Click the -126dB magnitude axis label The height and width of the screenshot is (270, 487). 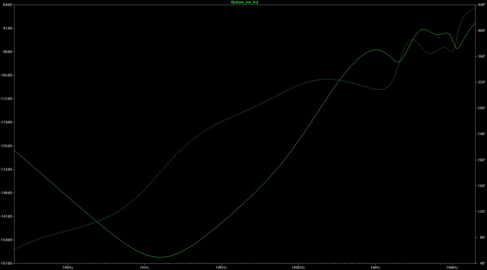(x=6, y=146)
